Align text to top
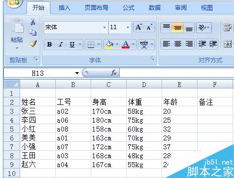 coord(167,28)
